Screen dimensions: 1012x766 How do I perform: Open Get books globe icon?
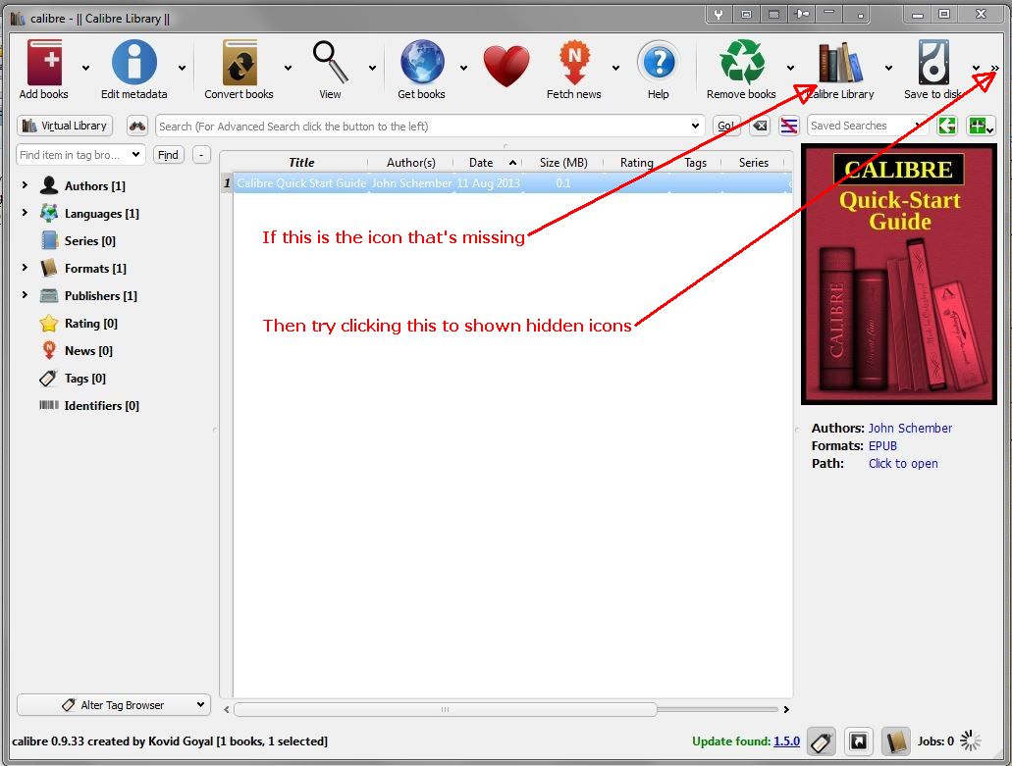(422, 63)
